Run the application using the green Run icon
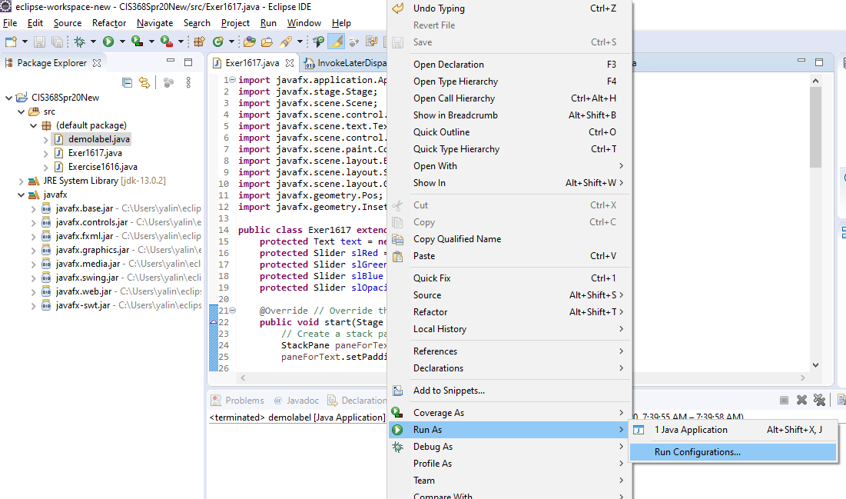This screenshot has height=499, width=846. point(108,42)
